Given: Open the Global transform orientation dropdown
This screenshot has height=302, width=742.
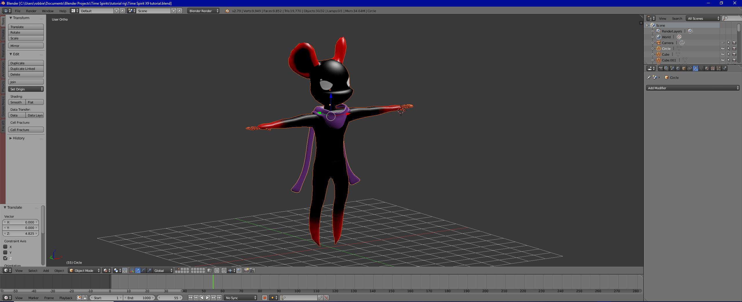Looking at the screenshot, I should [x=162, y=271].
